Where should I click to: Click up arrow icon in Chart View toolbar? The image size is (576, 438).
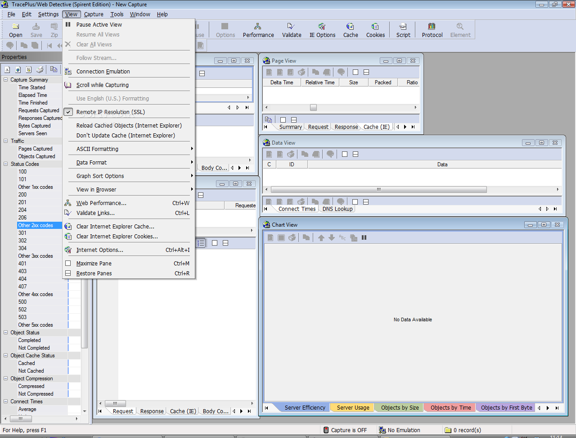click(x=321, y=237)
